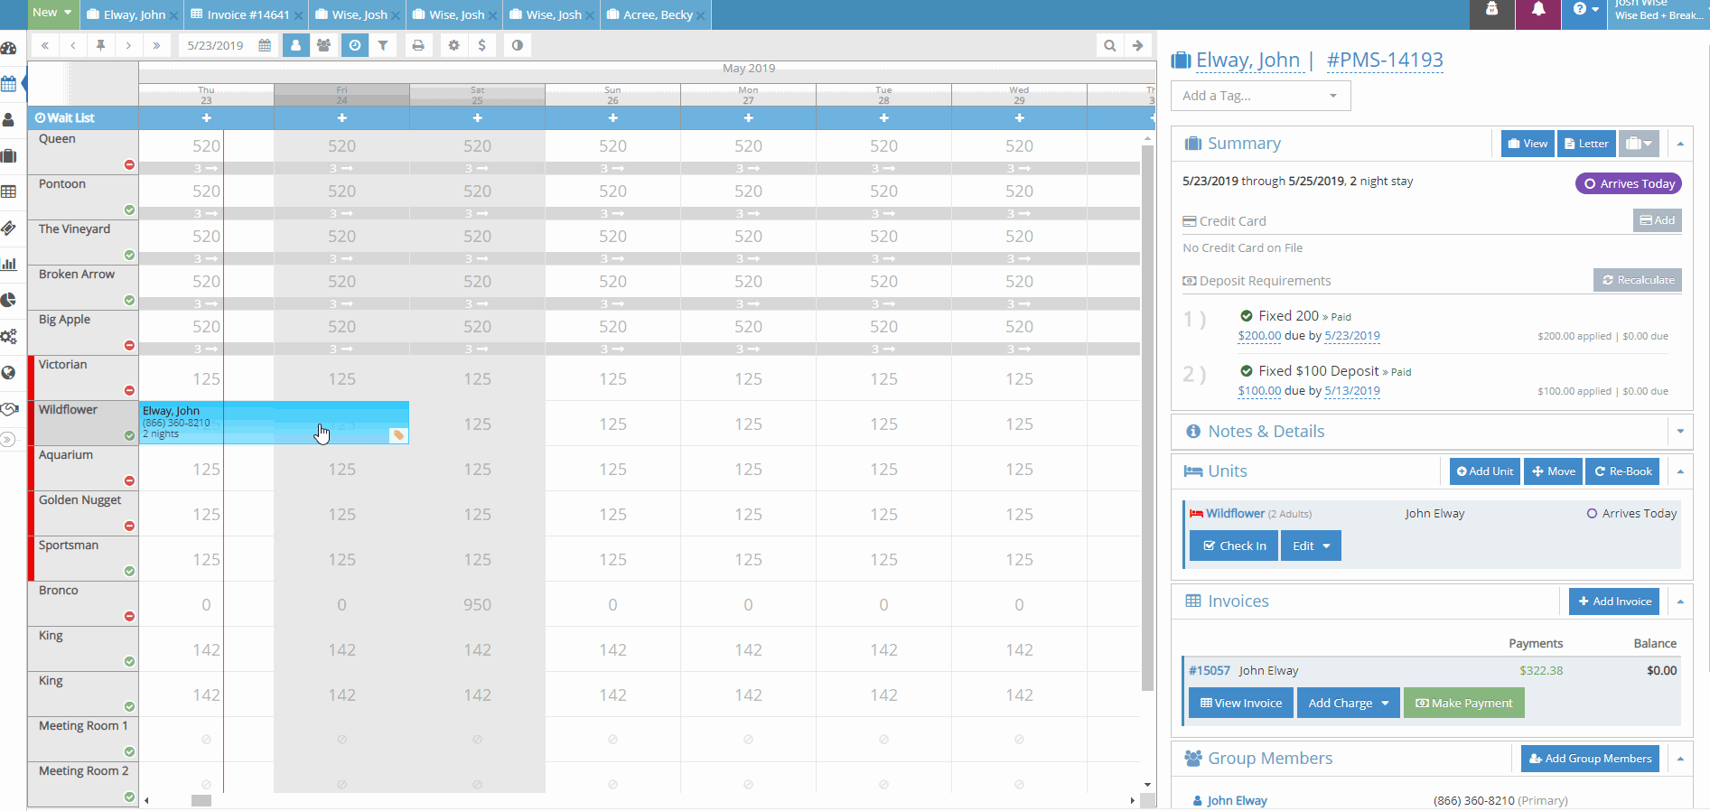
Task: Open the Add Charge dropdown
Action: [1348, 703]
